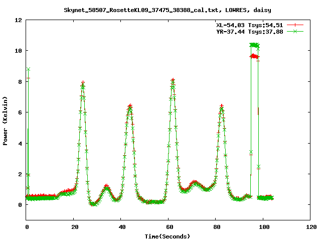Select the XL-54.03 Tsys:54.51 legend label
The image size is (321, 241).
click(x=250, y=25)
